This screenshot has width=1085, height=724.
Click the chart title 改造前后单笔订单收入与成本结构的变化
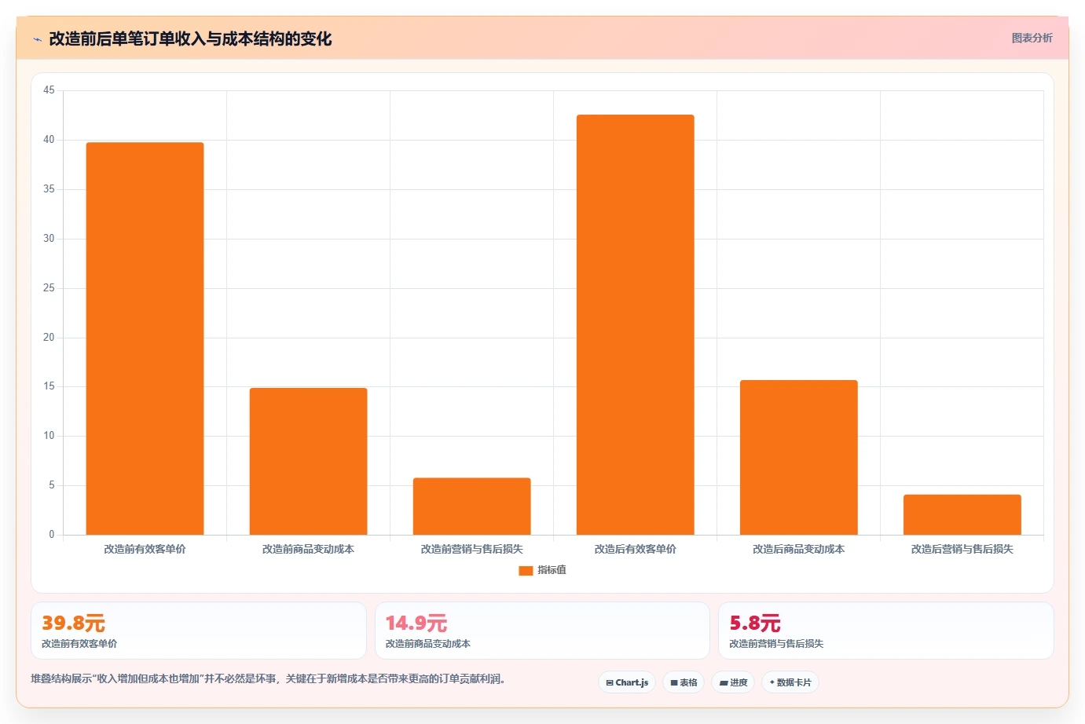point(190,38)
